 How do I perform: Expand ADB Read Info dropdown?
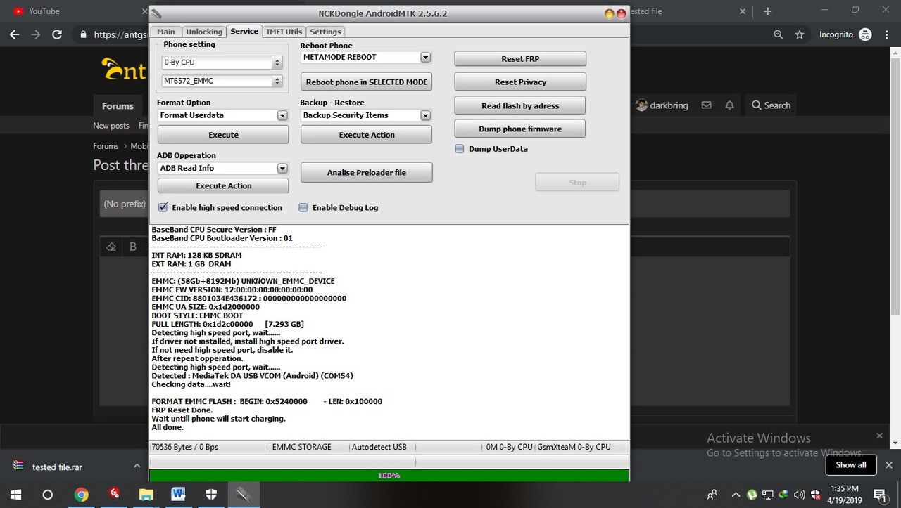tap(282, 168)
